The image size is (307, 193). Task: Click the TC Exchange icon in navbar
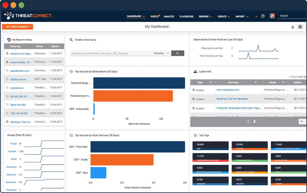[x=272, y=16]
